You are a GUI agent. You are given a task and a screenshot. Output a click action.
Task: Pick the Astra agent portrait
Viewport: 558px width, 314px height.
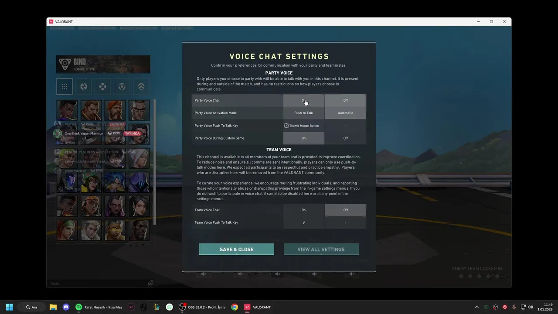click(x=67, y=110)
